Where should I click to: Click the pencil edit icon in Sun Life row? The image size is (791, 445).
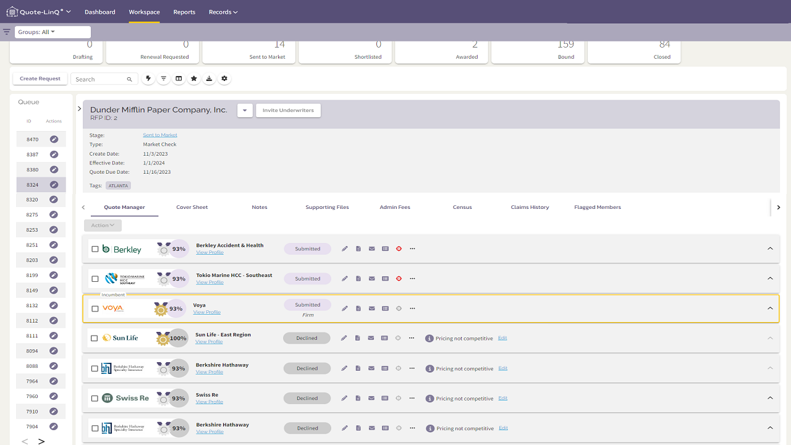point(344,338)
